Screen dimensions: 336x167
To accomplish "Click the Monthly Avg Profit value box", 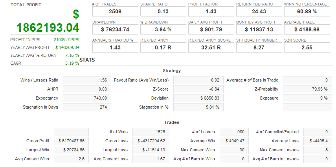I will 259,29.
